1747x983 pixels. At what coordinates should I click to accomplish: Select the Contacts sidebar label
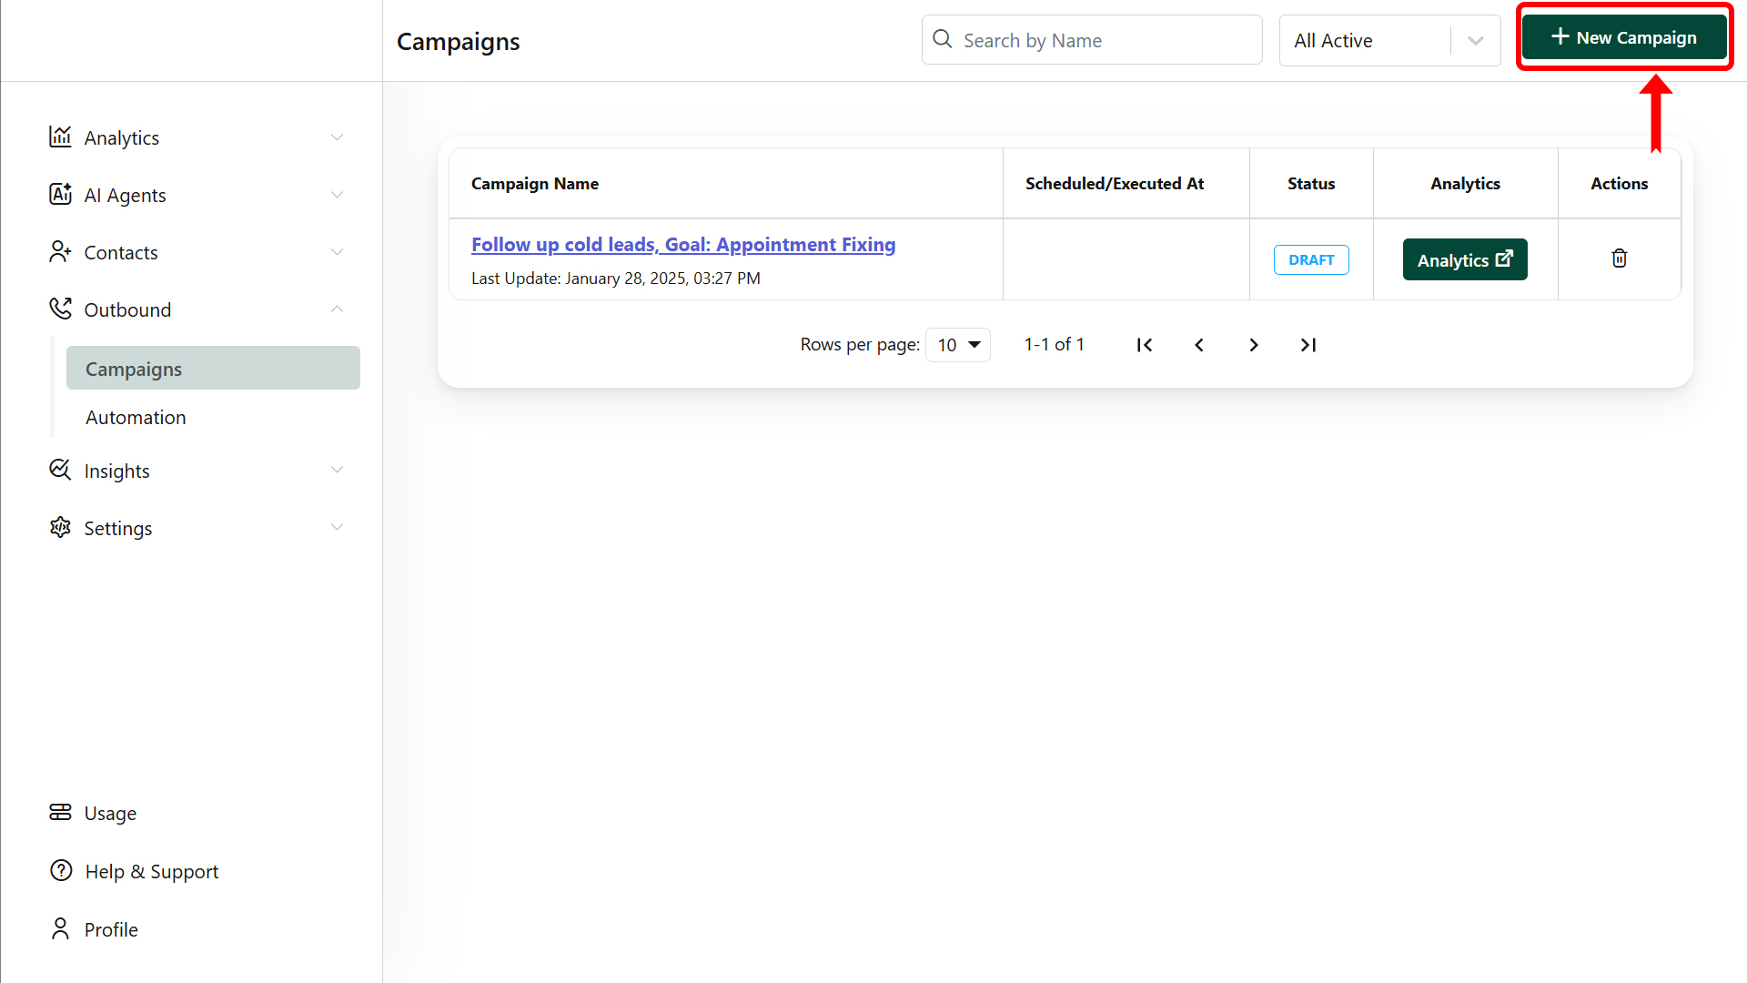(x=121, y=252)
